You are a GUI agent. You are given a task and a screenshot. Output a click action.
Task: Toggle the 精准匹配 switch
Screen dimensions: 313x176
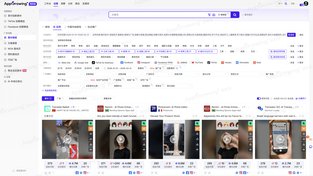click(x=259, y=98)
